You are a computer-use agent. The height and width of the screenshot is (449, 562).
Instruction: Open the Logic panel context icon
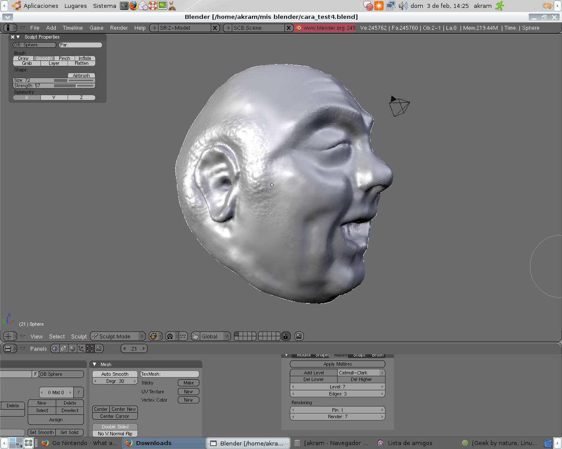[55, 349]
